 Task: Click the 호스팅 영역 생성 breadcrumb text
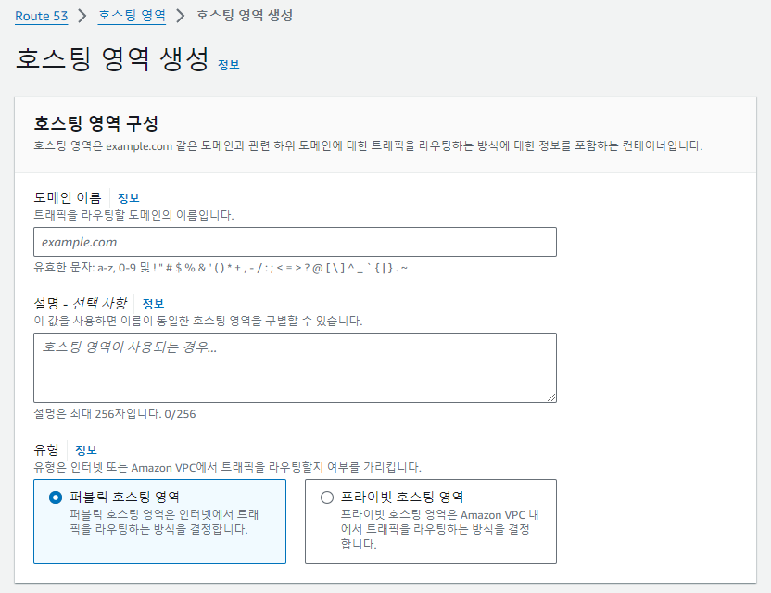[x=245, y=15]
